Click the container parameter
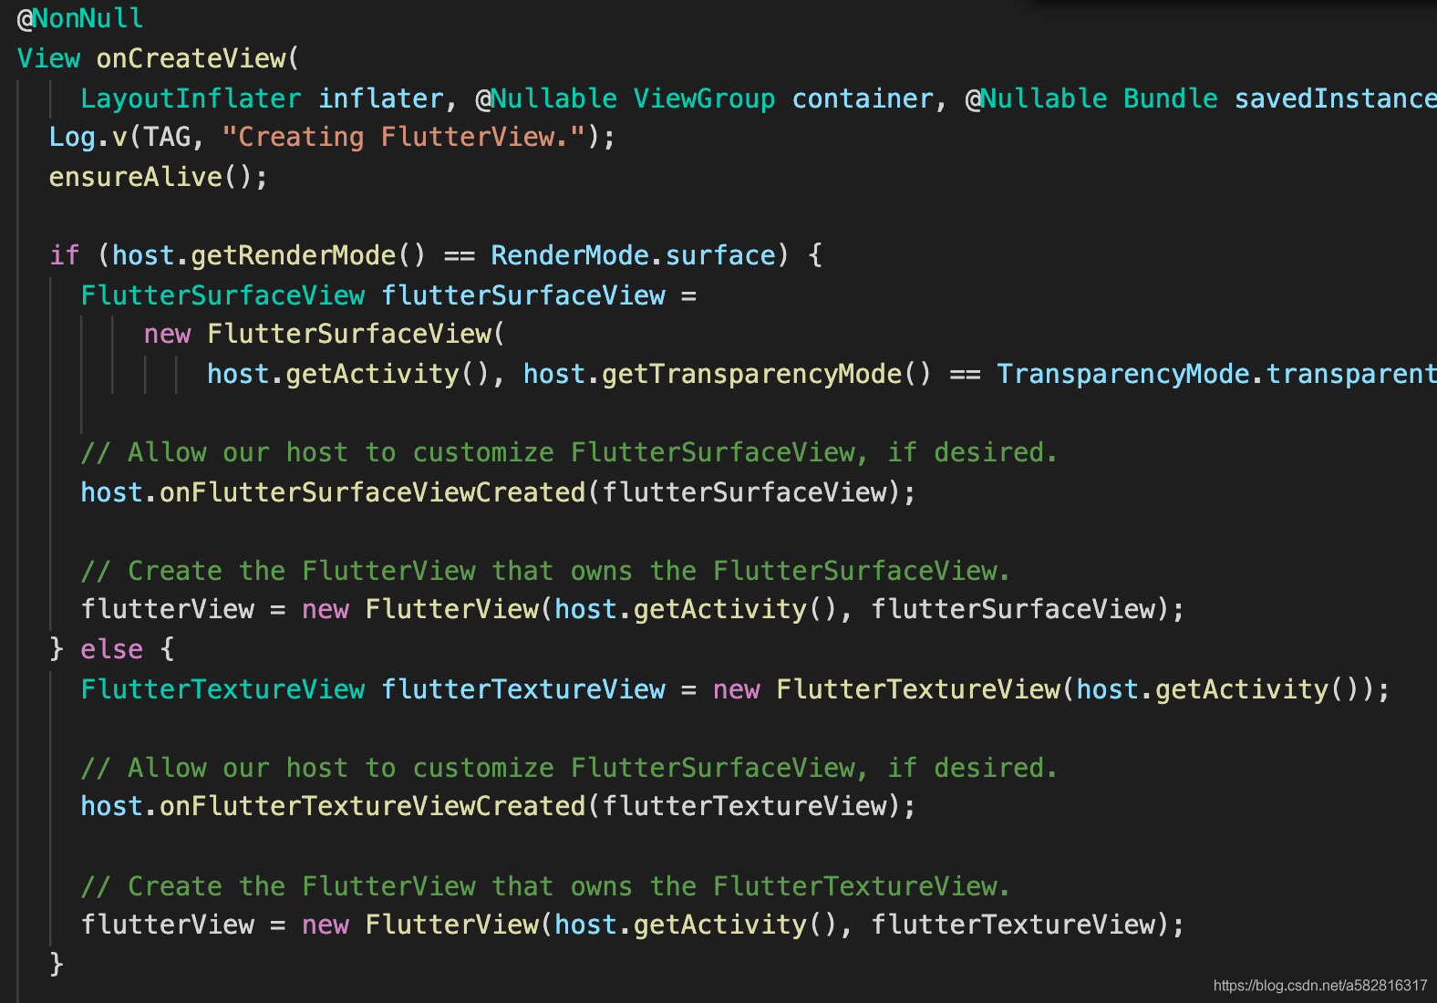This screenshot has height=1003, width=1437. [x=863, y=98]
